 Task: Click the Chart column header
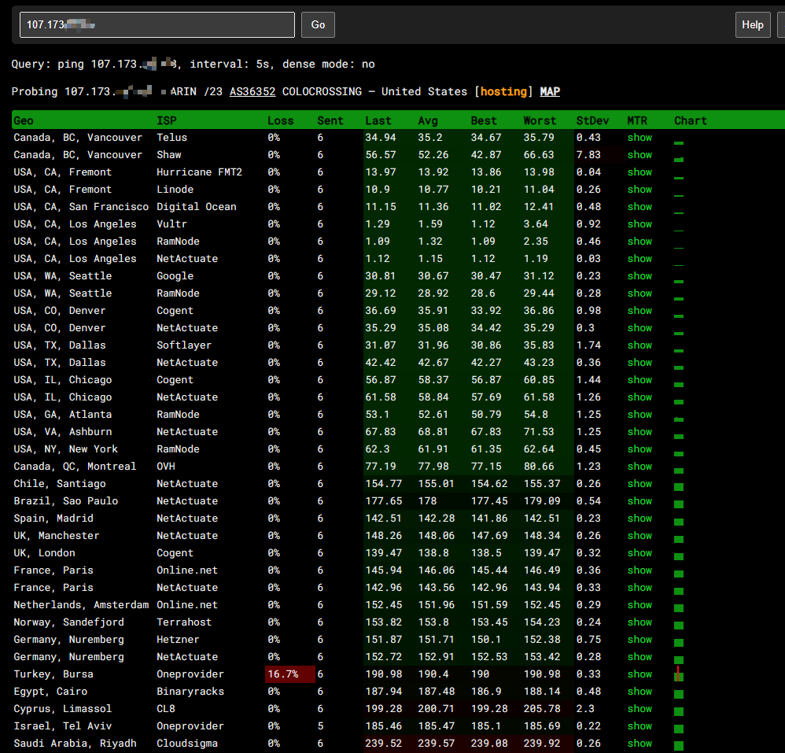coord(691,120)
